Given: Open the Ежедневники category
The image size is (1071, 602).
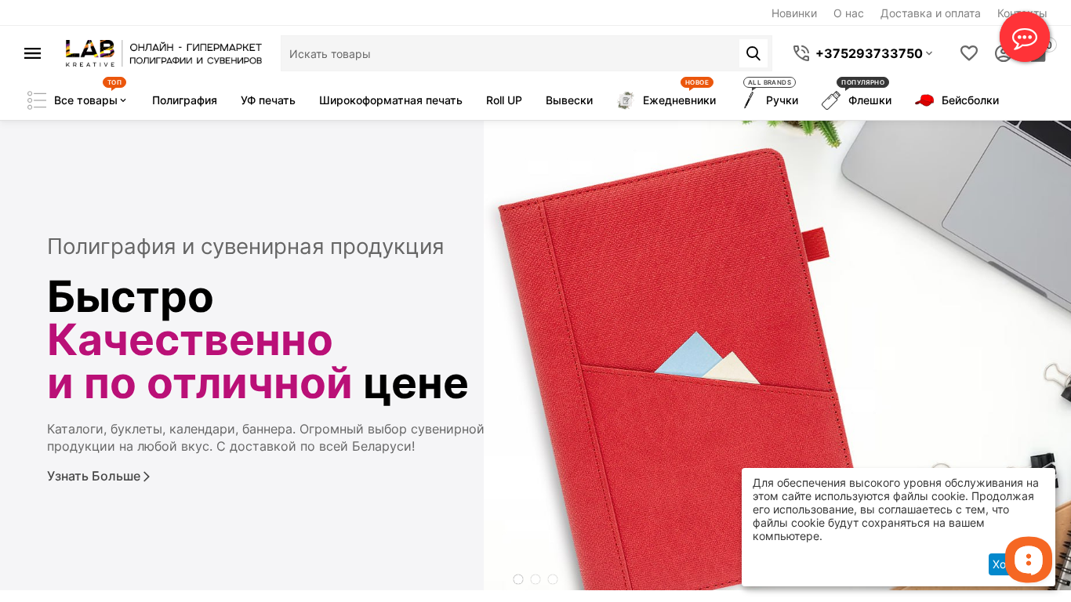Looking at the screenshot, I should pyautogui.click(x=679, y=100).
